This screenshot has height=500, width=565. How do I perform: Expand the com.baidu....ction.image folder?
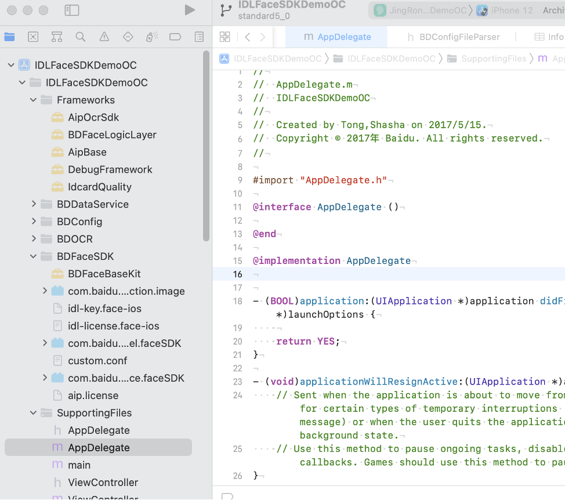(x=45, y=291)
